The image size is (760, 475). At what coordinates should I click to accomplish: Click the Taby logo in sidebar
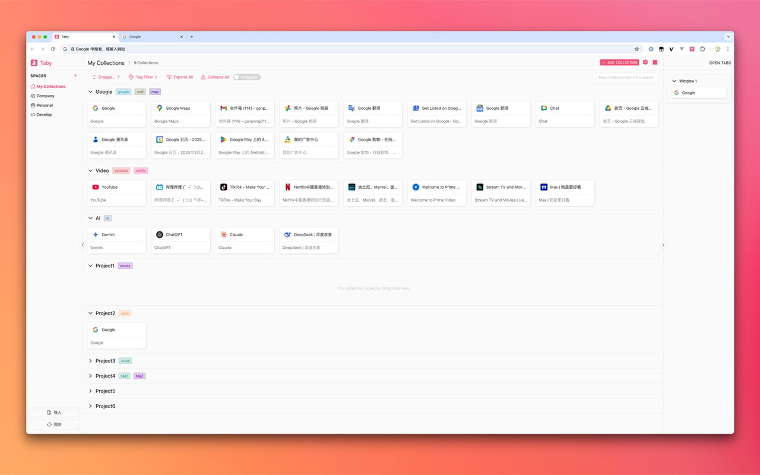coord(42,63)
